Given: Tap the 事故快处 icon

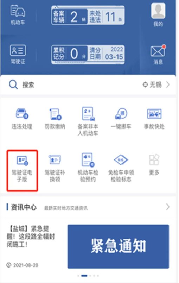Looking at the screenshot, I should pyautogui.click(x=154, y=119).
